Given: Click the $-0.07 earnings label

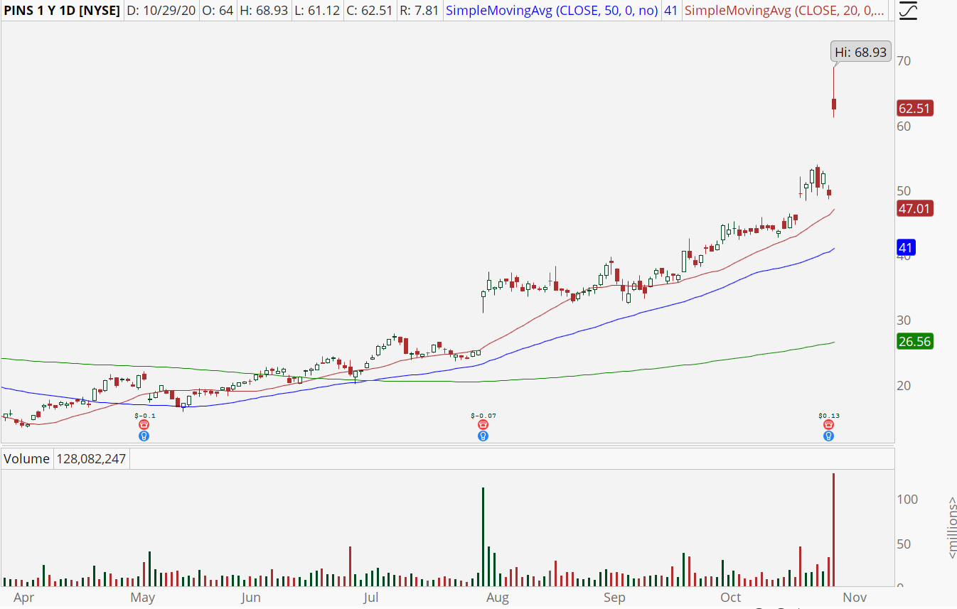Looking at the screenshot, I should [x=483, y=415].
